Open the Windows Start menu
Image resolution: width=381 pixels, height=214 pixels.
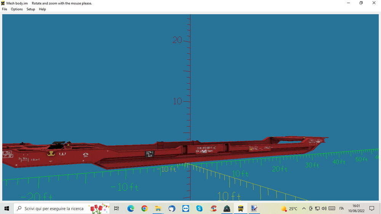pyautogui.click(x=6, y=208)
